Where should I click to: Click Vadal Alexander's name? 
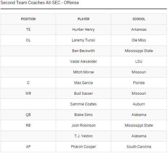(x=83, y=62)
